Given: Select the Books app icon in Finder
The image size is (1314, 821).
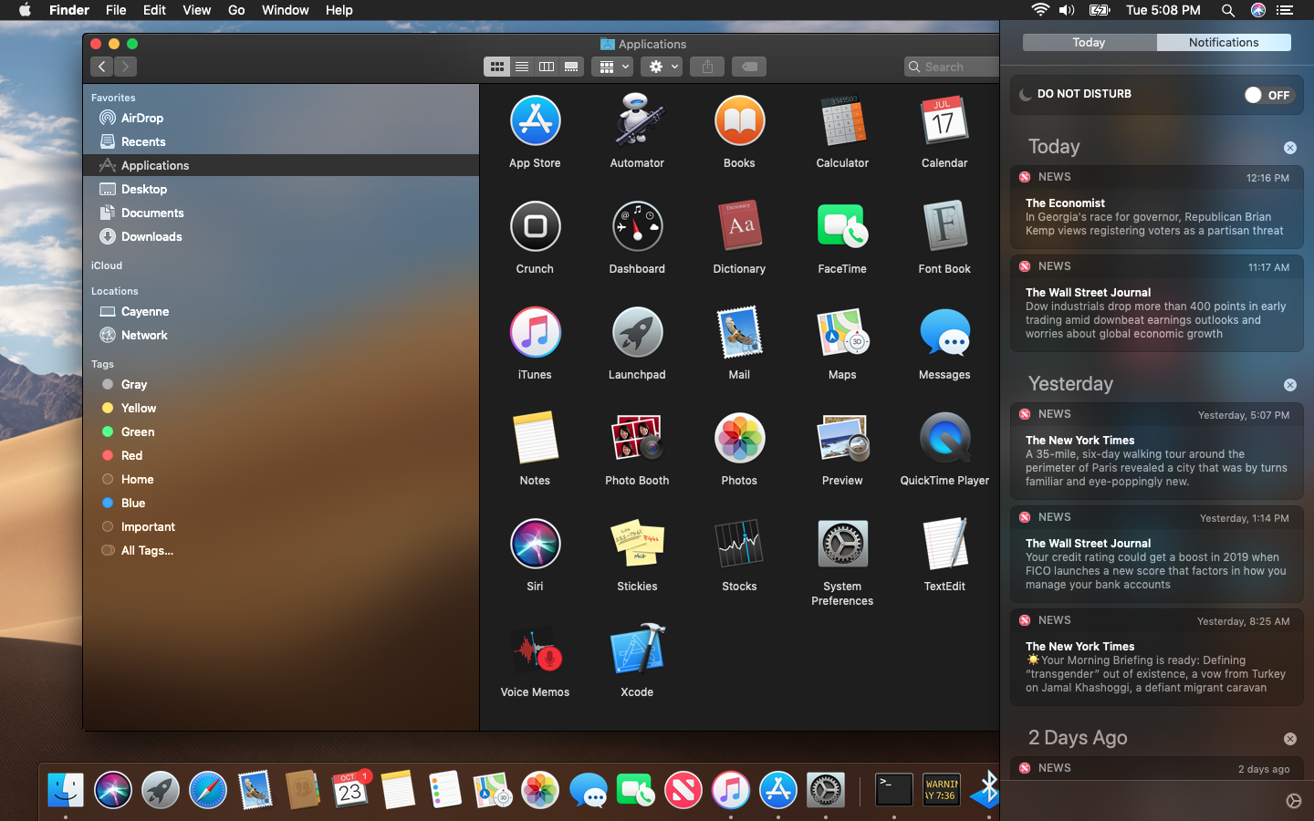Looking at the screenshot, I should 739,121.
